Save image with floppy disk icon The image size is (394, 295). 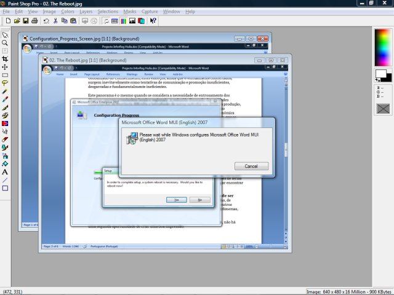(x=26, y=21)
